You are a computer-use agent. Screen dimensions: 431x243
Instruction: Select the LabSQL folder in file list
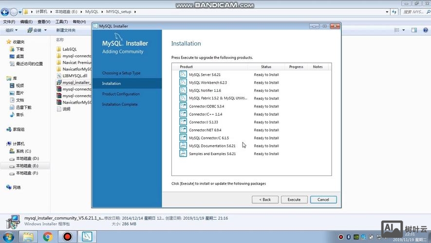[x=70, y=49]
